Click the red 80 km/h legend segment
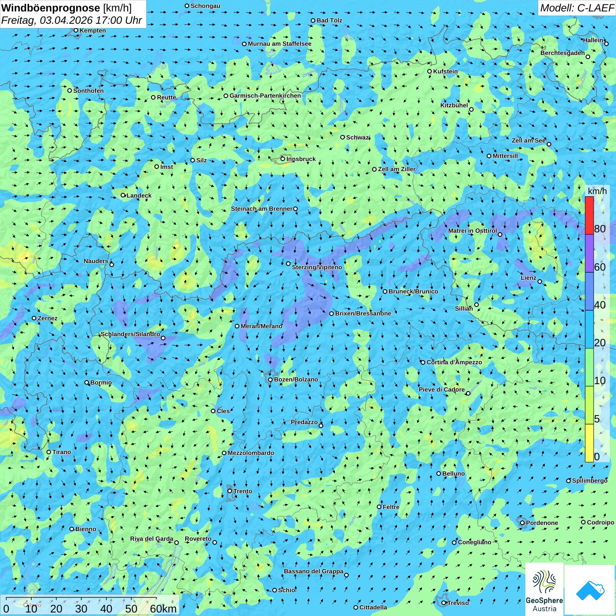 [589, 216]
